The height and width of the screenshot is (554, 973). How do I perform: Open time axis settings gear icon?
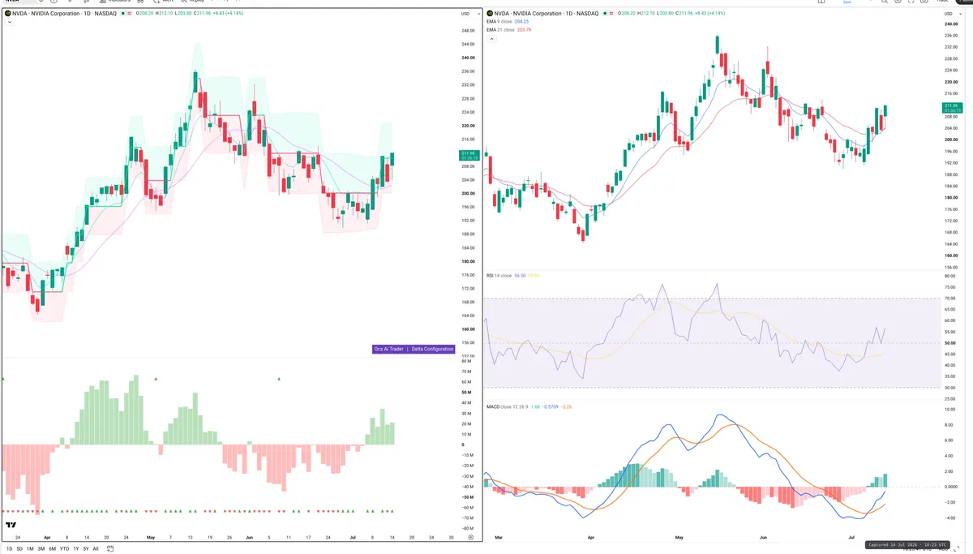coord(471,537)
